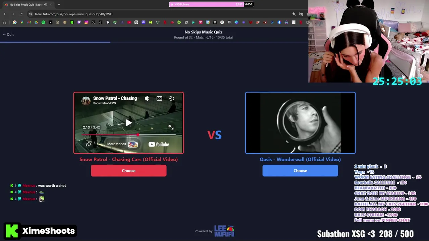The height and width of the screenshot is (241, 429).
Task: Open the Chrome apps grid icon
Action: point(4,22)
